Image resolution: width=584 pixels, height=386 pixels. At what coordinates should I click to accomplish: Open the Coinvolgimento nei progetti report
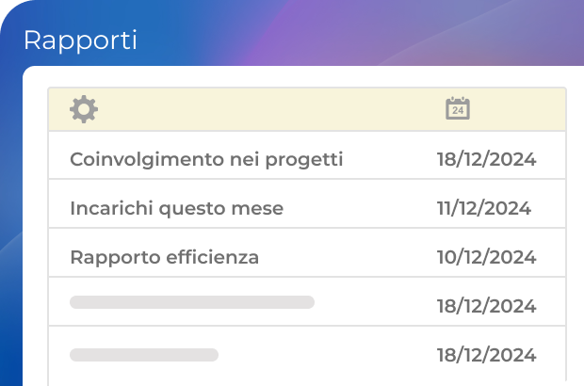pyautogui.click(x=206, y=159)
